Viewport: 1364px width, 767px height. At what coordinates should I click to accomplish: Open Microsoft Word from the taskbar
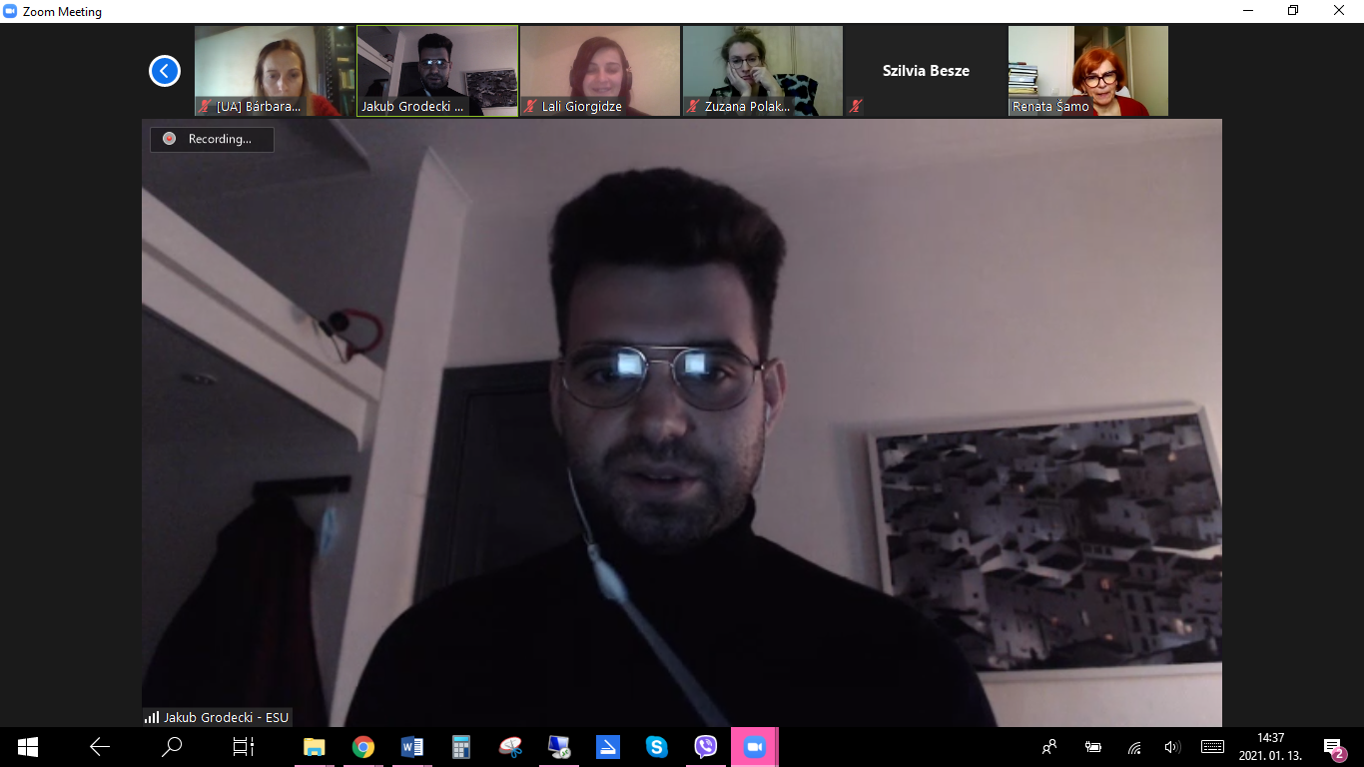coord(411,747)
